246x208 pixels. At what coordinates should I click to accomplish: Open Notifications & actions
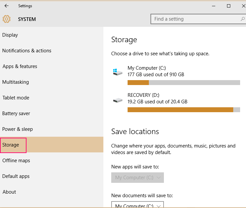(x=52, y=50)
